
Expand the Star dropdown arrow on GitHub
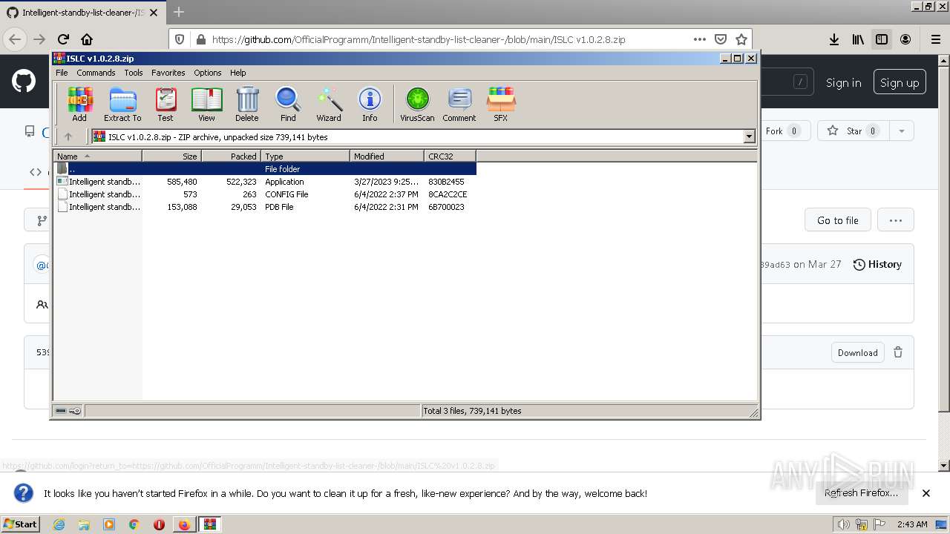[901, 131]
